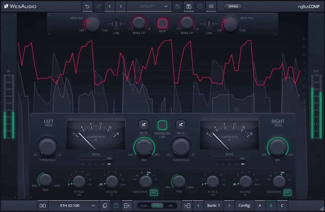Open the Default preset dropdown
325x212 pixels.
click(x=148, y=6)
